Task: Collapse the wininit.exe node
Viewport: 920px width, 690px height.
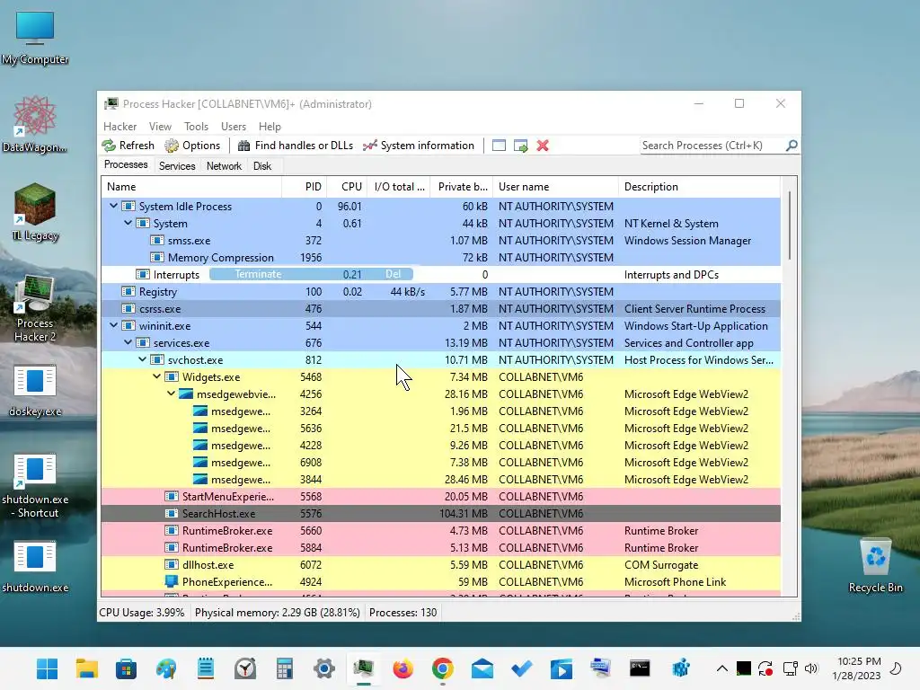Action: coord(114,325)
